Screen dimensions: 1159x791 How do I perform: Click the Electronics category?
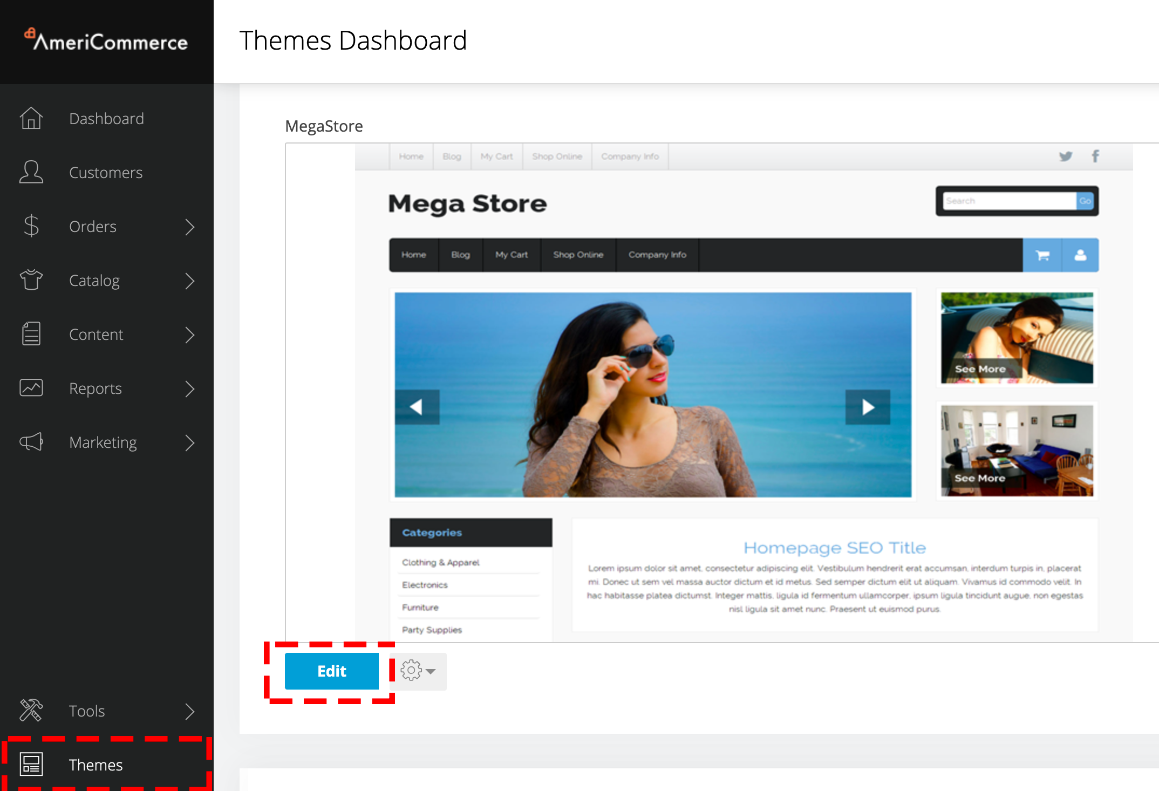click(x=425, y=585)
